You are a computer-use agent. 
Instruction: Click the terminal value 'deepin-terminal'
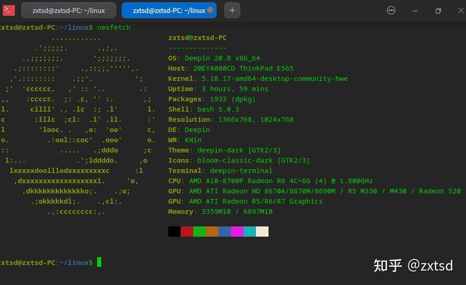pyautogui.click(x=241, y=171)
